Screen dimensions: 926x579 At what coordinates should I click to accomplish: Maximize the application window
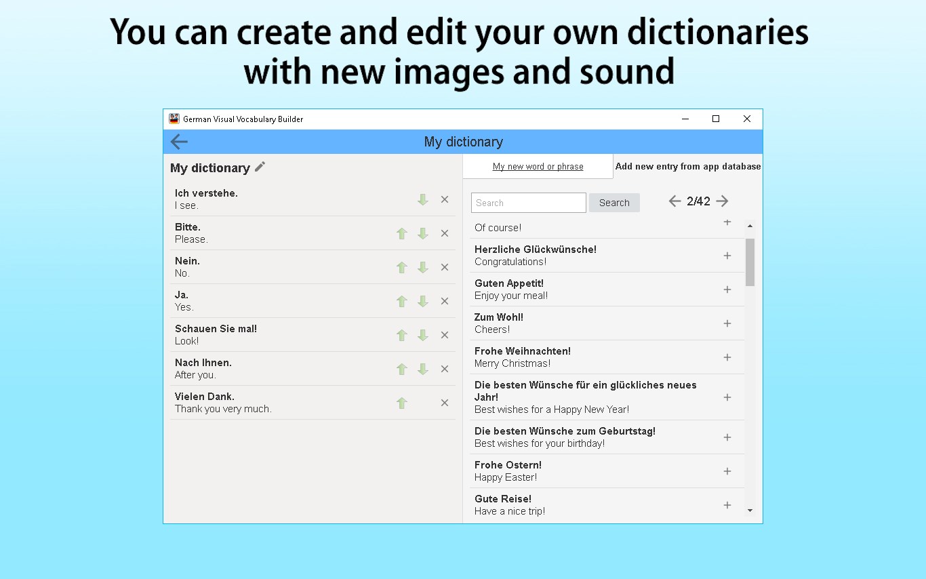[x=715, y=119]
